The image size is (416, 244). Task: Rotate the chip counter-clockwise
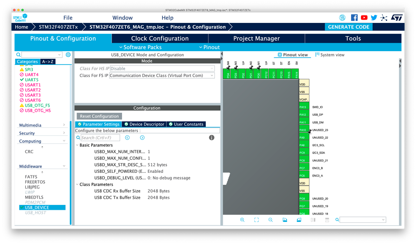(x=299, y=220)
